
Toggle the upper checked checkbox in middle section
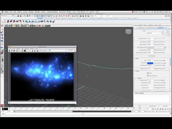tap(148, 73)
